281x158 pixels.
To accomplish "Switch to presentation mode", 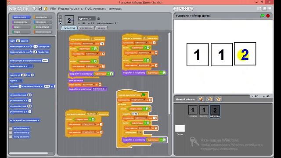I will point(270,9).
